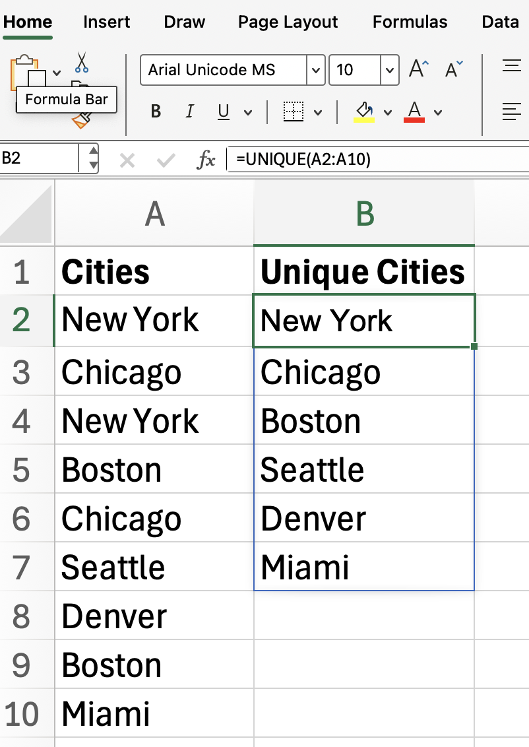529x747 pixels.
Task: Select cell A8 containing Denver
Action: [154, 616]
